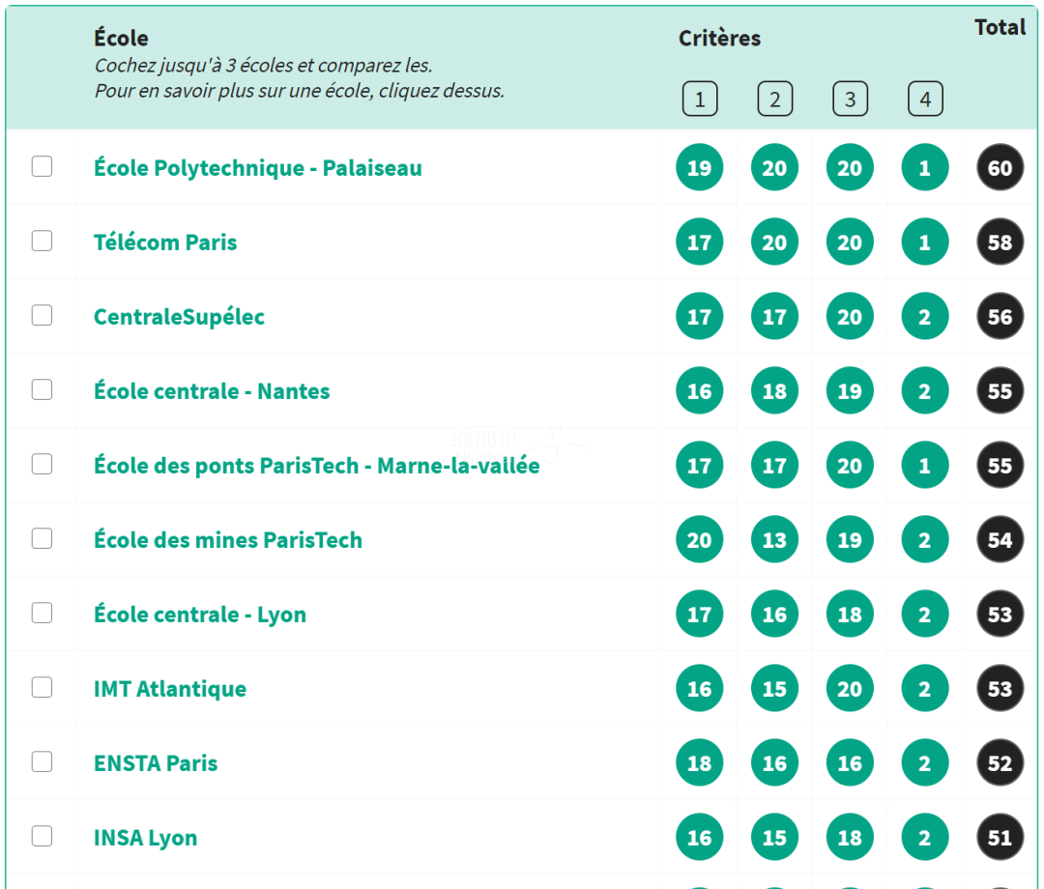The image size is (1044, 889).
Task: Click criterion 4 column header box
Action: click(x=925, y=99)
